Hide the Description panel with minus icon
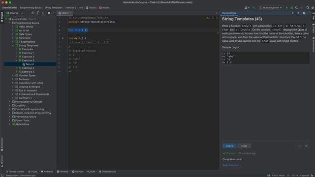Screen dimensions: 315x177 tap(309, 13)
